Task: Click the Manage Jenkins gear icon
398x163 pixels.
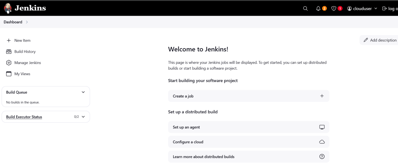Action: [9, 63]
